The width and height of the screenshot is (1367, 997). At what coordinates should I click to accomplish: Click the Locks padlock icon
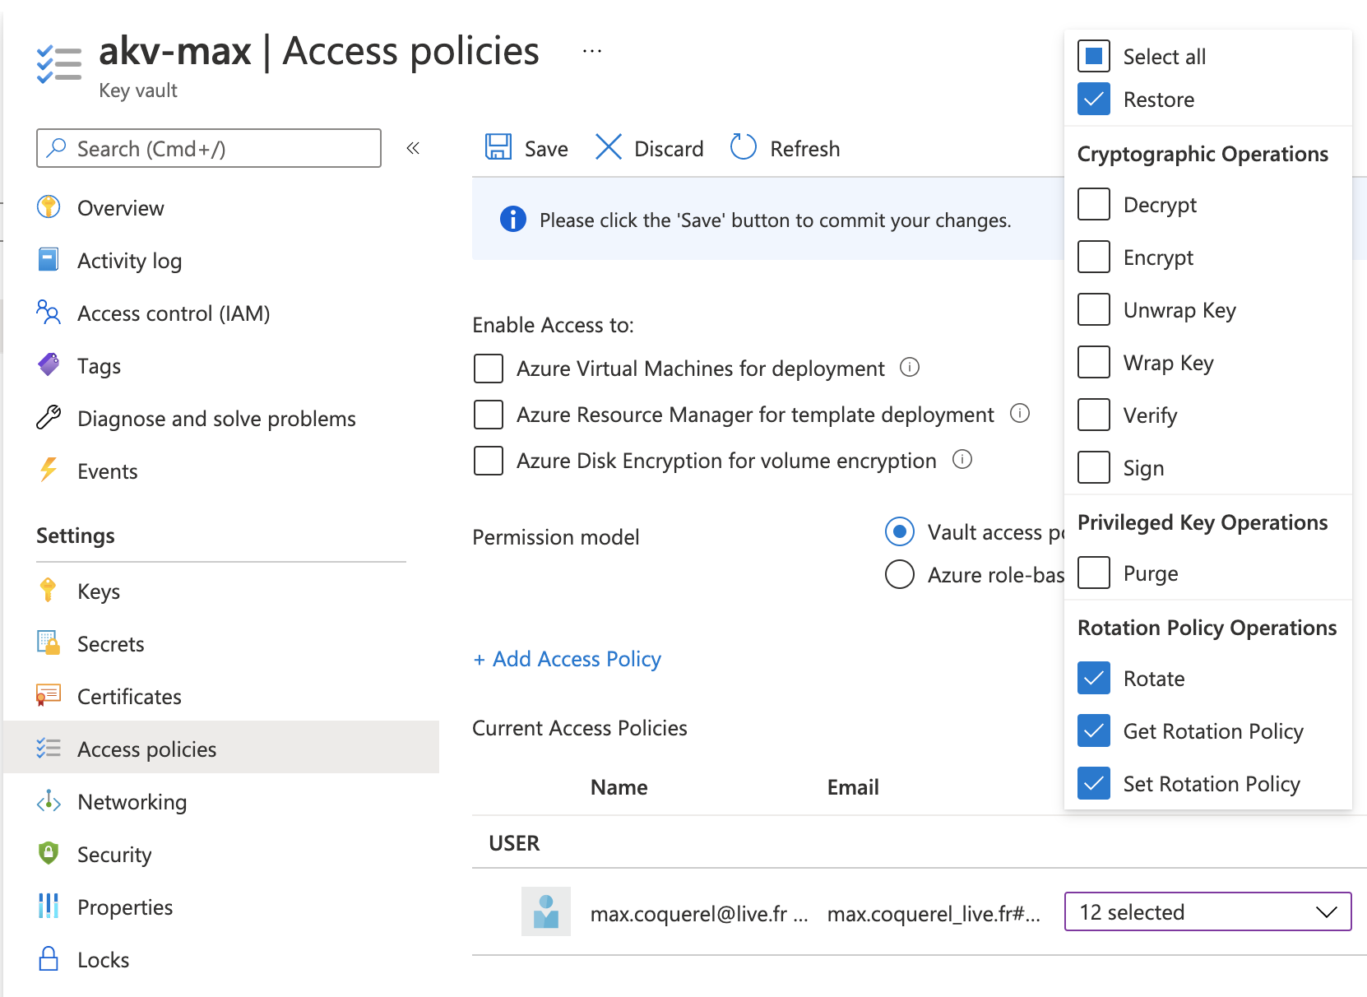click(49, 959)
